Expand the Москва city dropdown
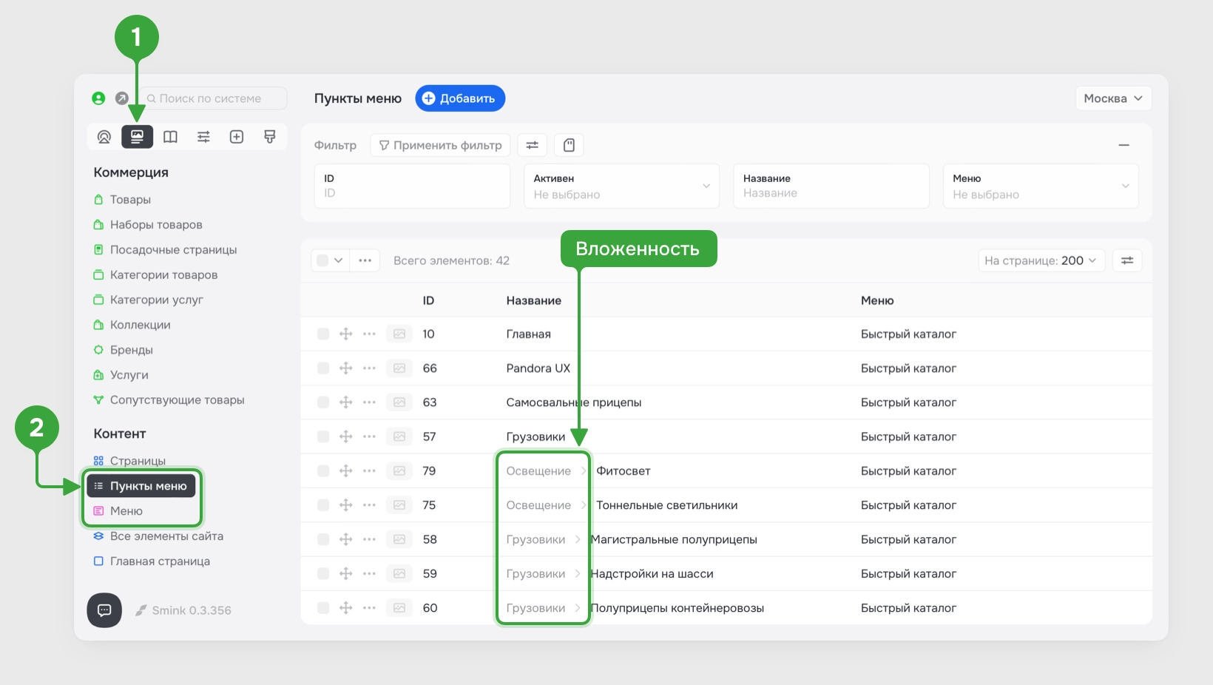 1112,98
